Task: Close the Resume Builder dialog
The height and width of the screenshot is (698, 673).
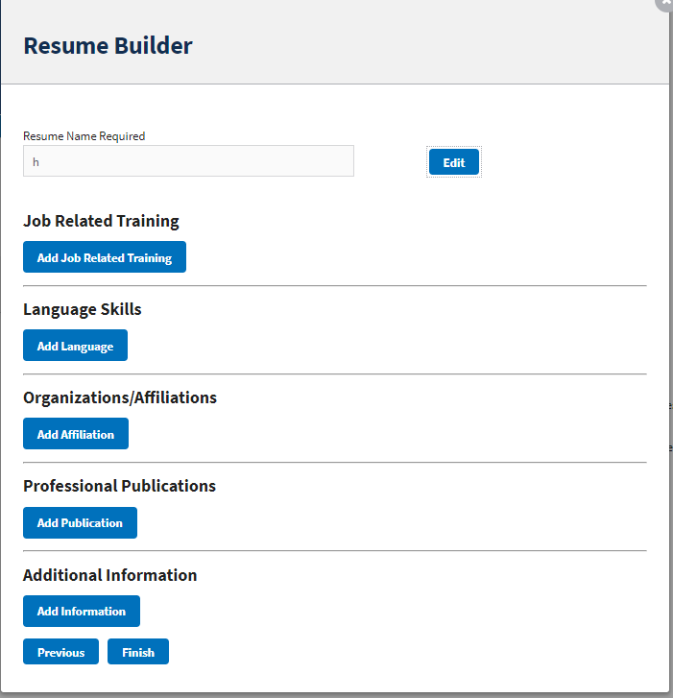Action: 665,4
